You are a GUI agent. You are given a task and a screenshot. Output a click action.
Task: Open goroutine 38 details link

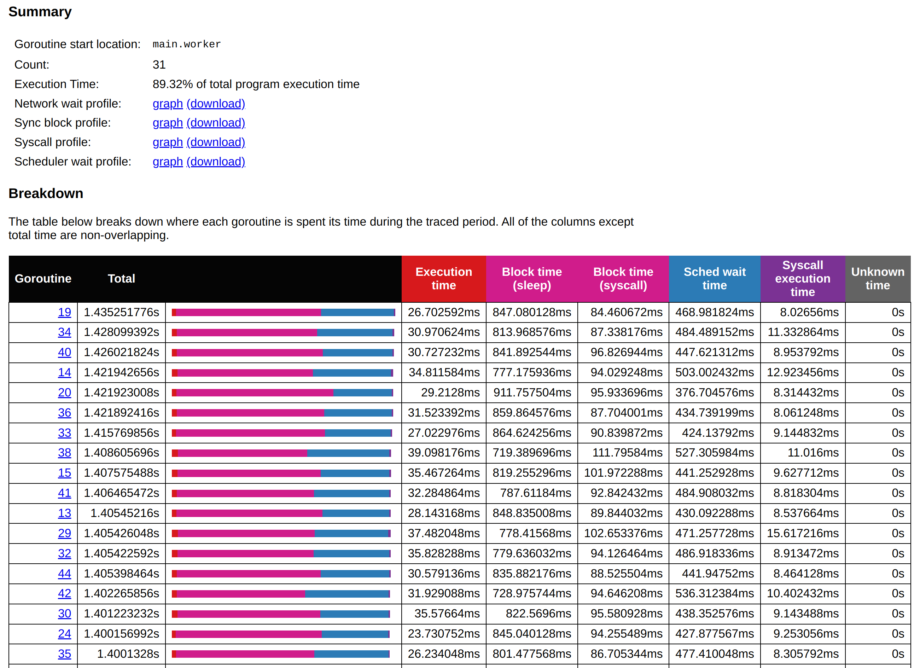pyautogui.click(x=64, y=453)
